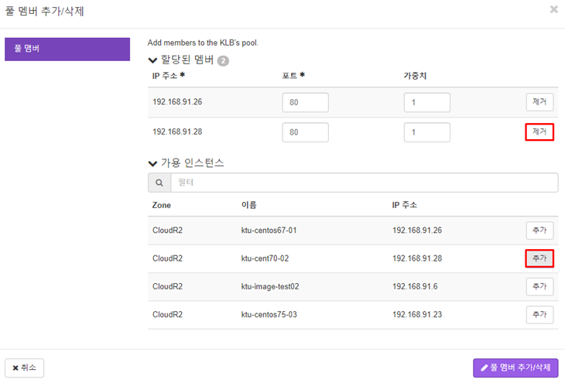Click the port field for 192.168.91.26

coord(305,102)
